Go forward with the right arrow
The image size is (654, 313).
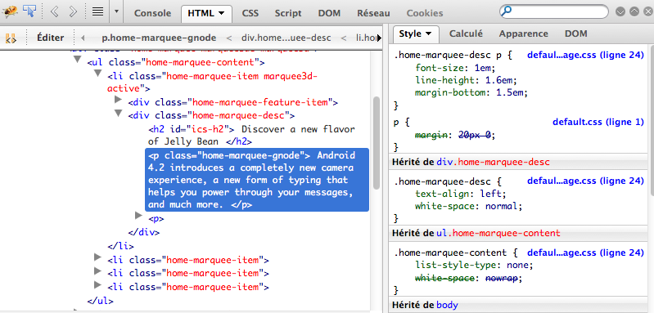[x=73, y=11]
